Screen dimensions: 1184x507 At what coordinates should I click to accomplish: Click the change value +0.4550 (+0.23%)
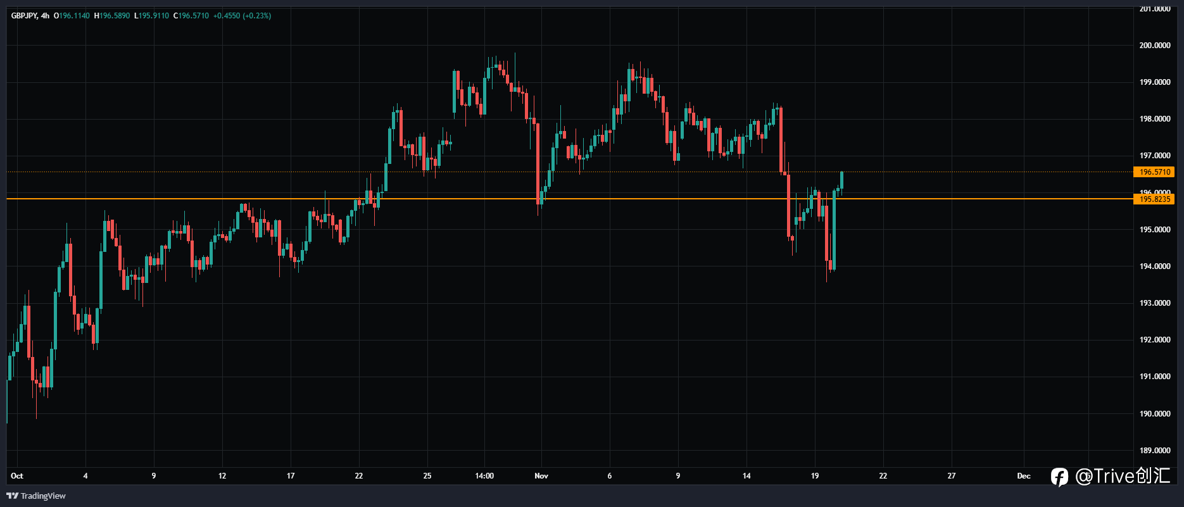242,16
